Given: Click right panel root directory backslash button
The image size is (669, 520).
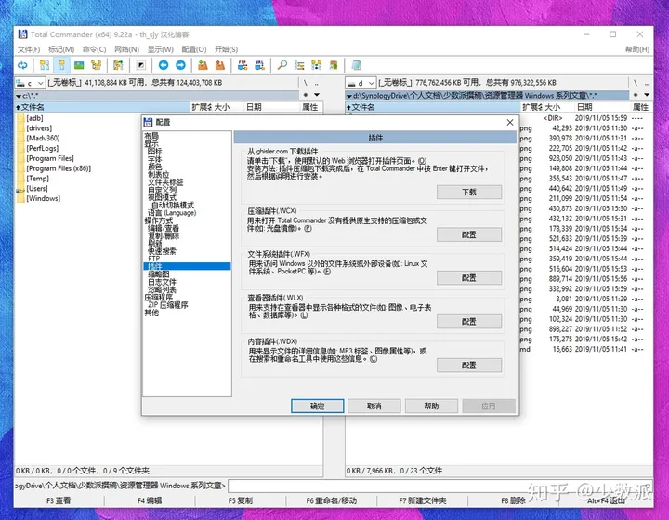Looking at the screenshot, I should (x=636, y=83).
